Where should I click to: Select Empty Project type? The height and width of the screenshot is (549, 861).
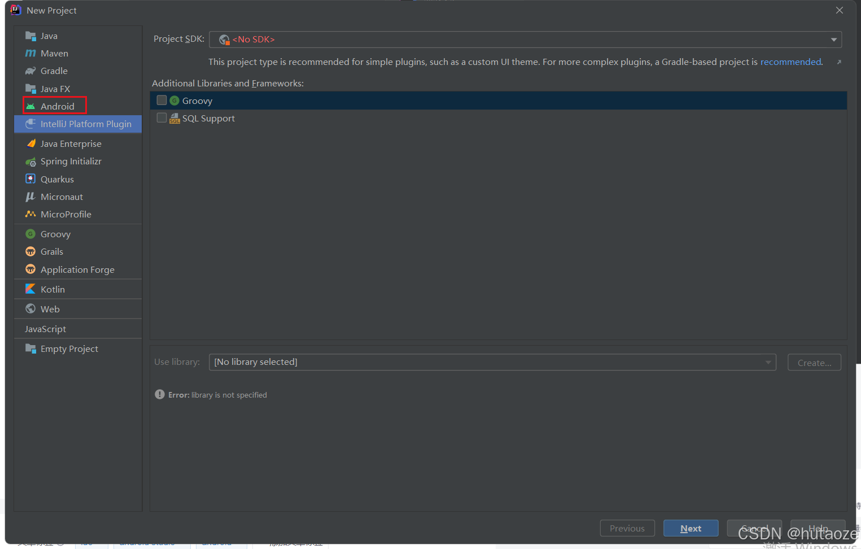click(x=78, y=348)
